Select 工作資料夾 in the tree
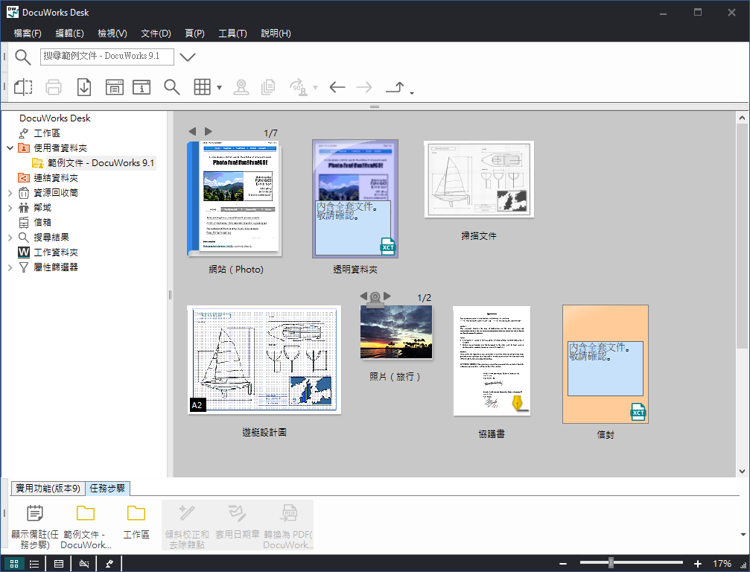 pos(56,252)
